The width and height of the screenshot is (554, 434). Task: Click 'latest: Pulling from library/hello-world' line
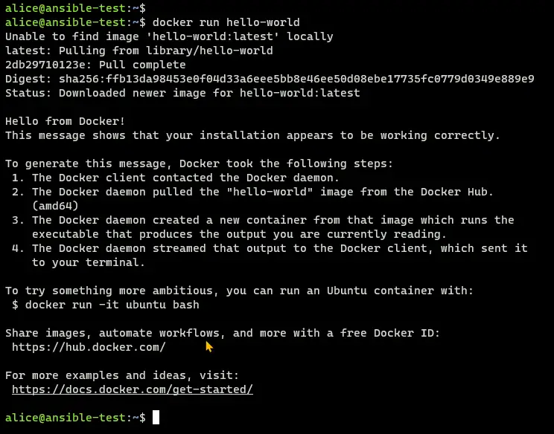pos(138,51)
